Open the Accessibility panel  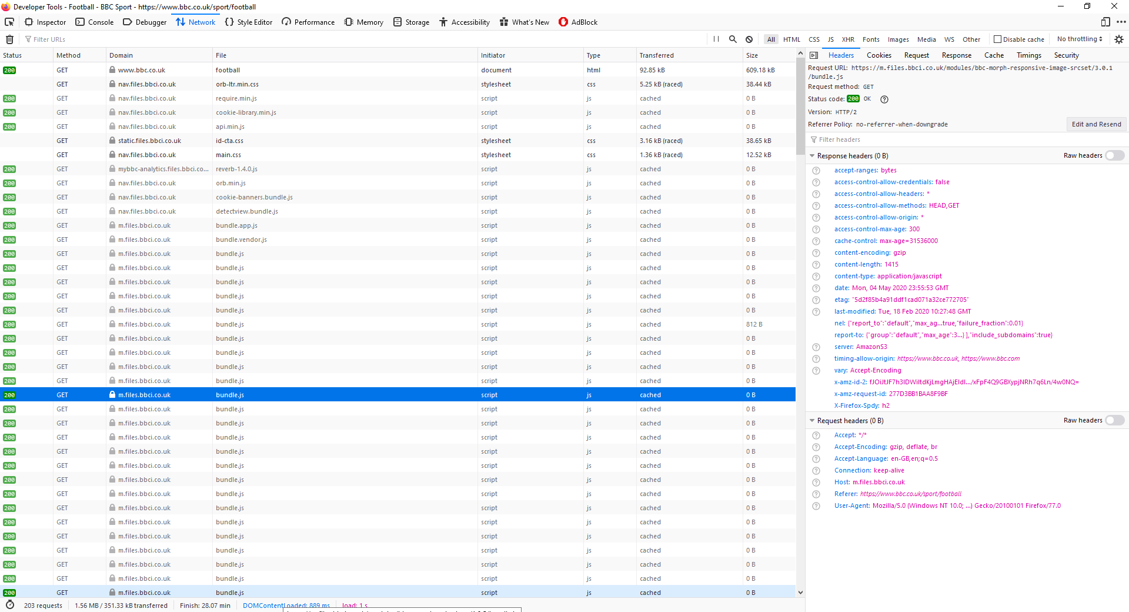tap(465, 22)
